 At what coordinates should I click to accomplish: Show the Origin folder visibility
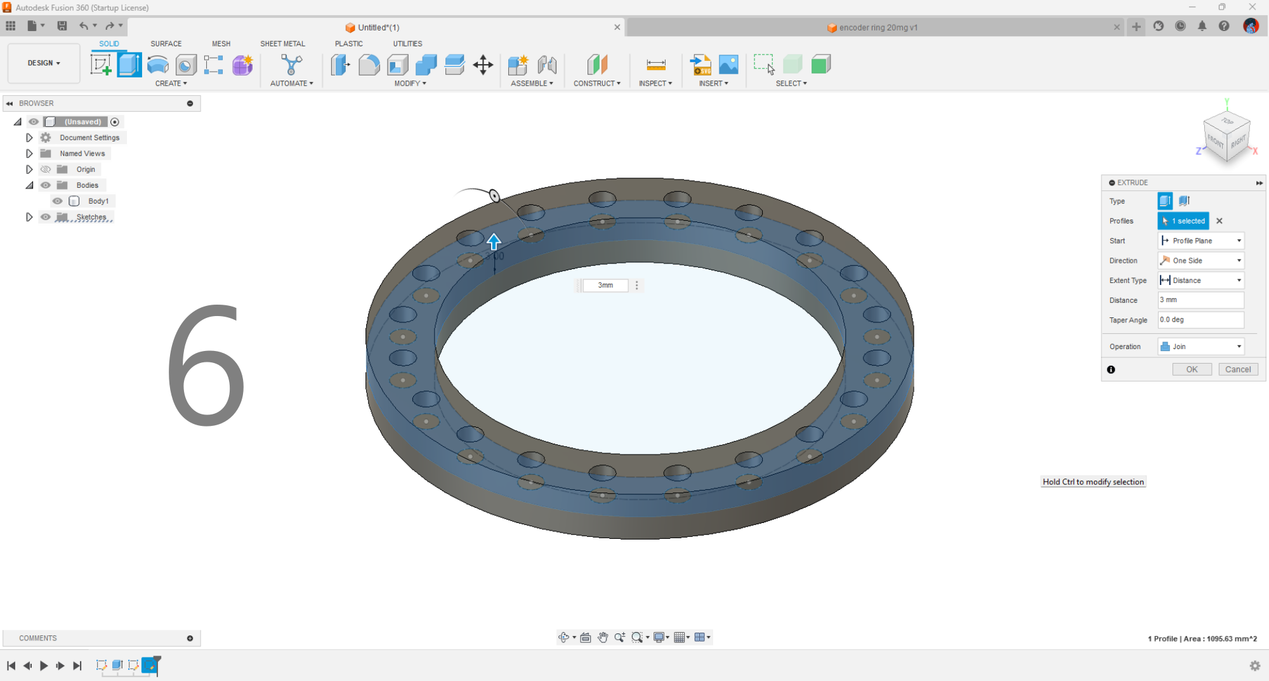click(45, 169)
